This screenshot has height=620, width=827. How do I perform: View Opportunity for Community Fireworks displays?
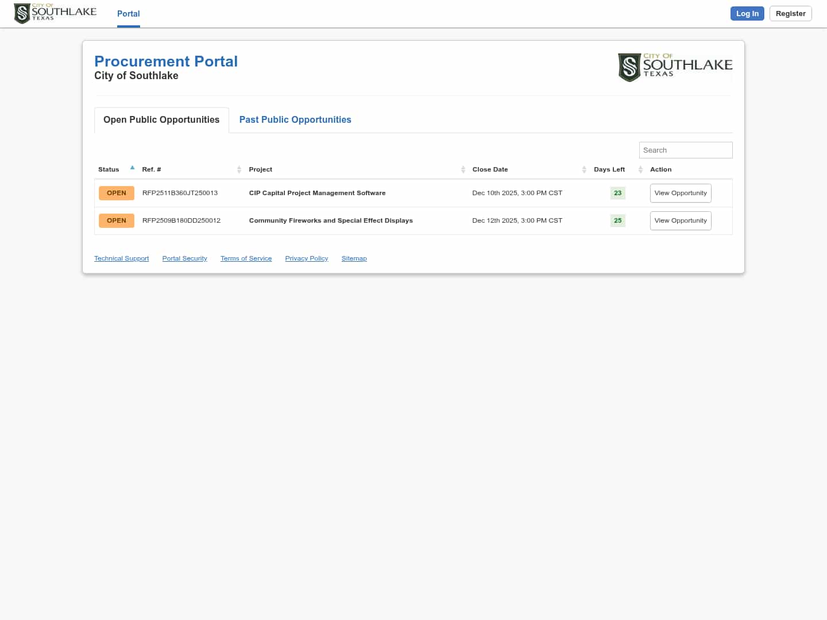pos(680,221)
